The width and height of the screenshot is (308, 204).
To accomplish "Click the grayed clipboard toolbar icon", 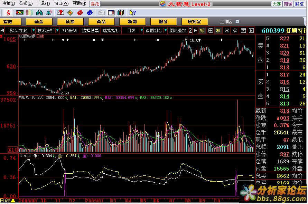I will coord(101,13).
